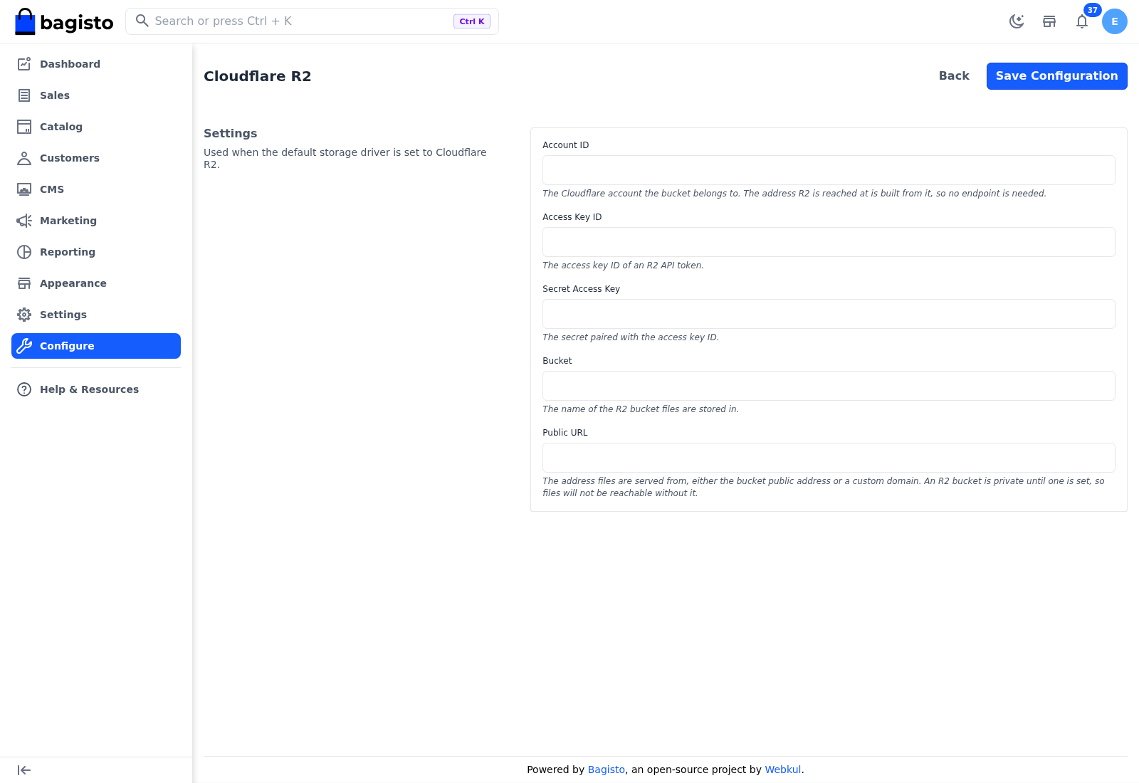
Task: Click the Appearance store icon
Action: pyautogui.click(x=24, y=283)
